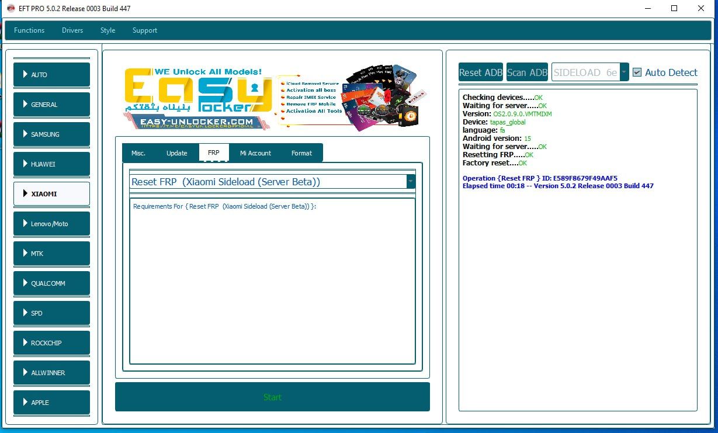Select the FRP tab
718x433 pixels.
tap(214, 153)
